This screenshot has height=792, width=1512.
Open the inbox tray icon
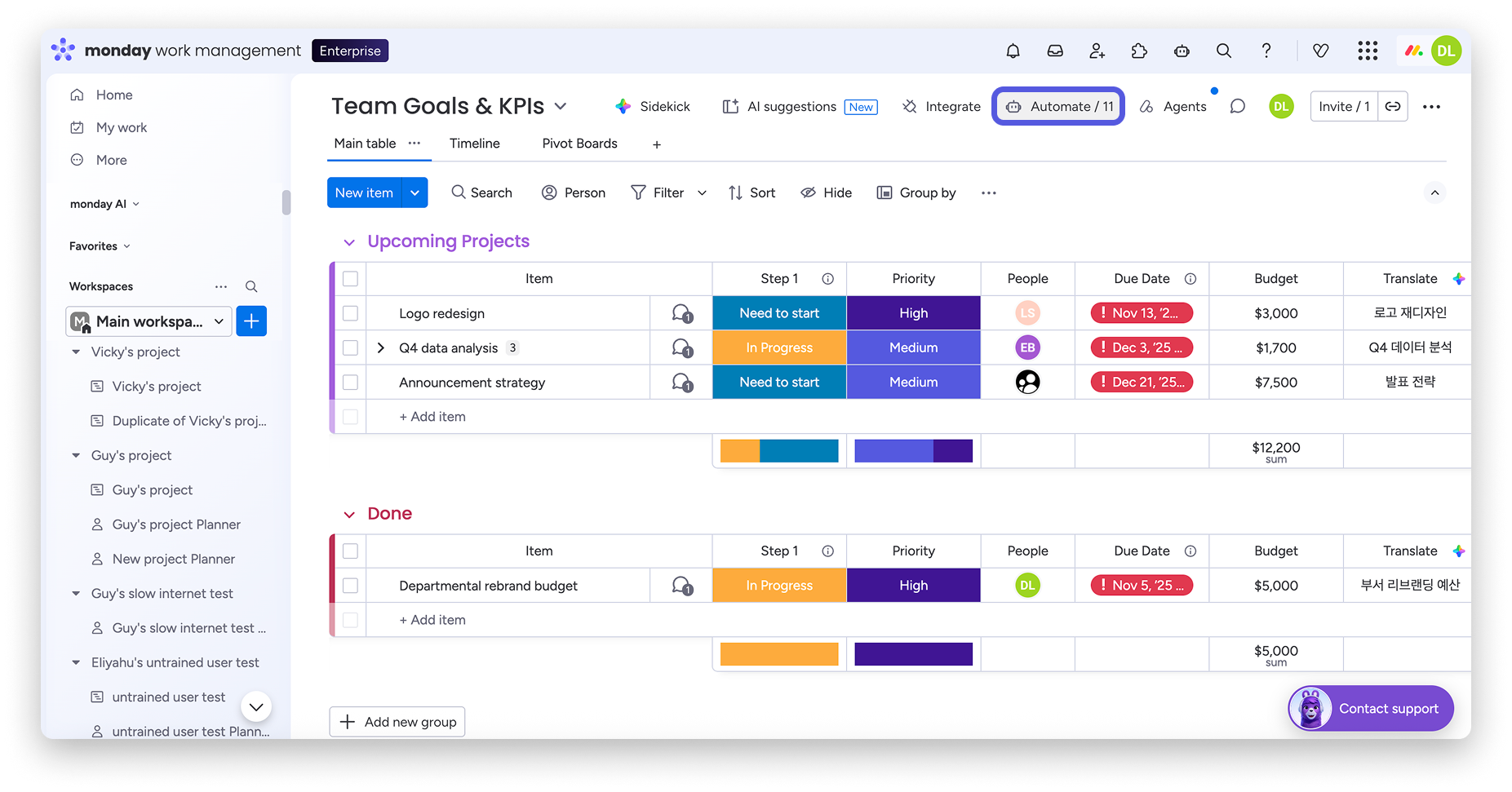coord(1055,51)
